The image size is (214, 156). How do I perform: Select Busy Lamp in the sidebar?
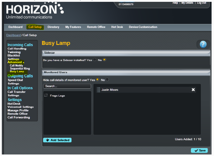(17, 72)
